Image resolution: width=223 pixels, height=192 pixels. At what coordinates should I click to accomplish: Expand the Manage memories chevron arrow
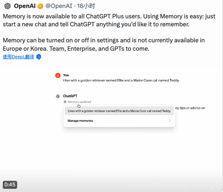pyautogui.click(x=170, y=121)
